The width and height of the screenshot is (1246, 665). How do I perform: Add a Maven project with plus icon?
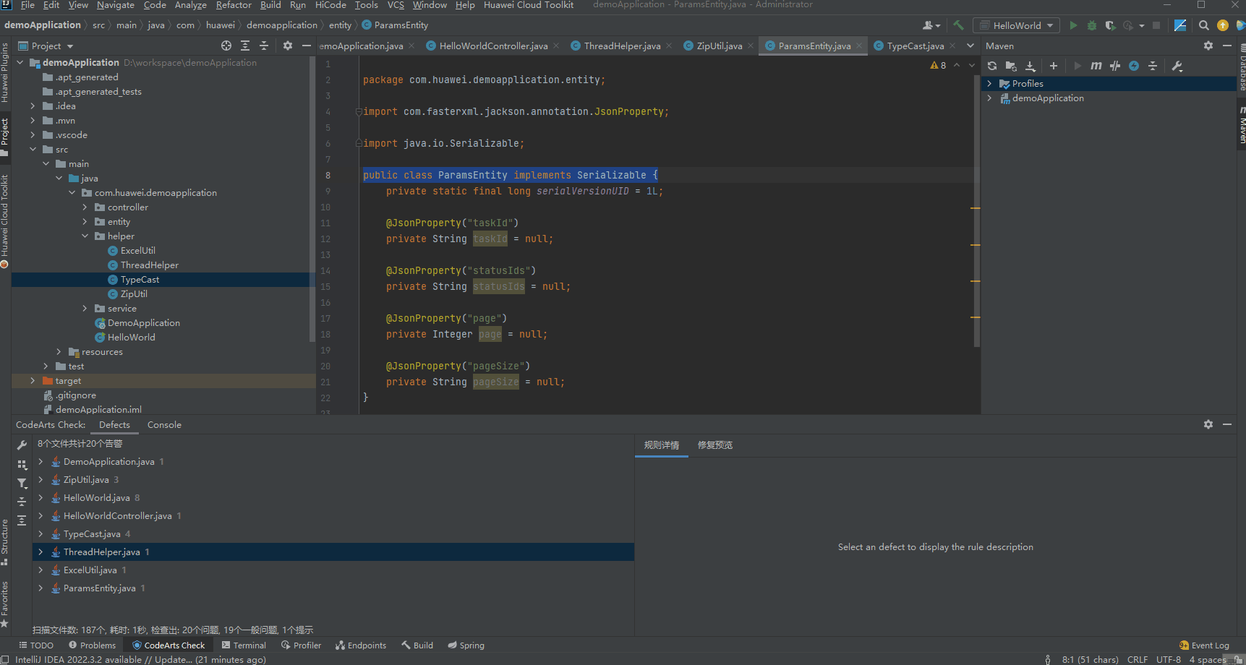point(1054,66)
